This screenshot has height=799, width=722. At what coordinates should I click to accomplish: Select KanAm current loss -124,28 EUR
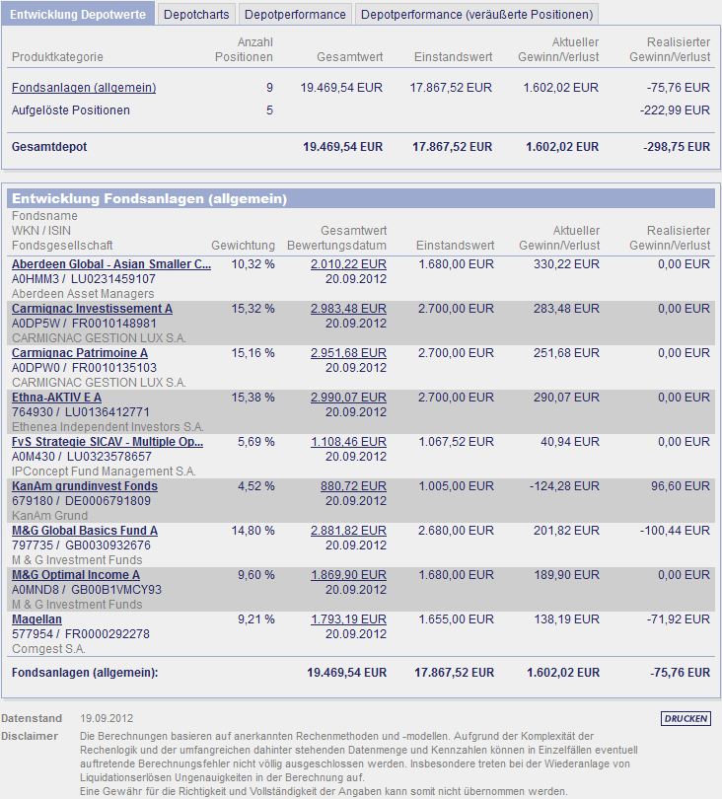(564, 485)
